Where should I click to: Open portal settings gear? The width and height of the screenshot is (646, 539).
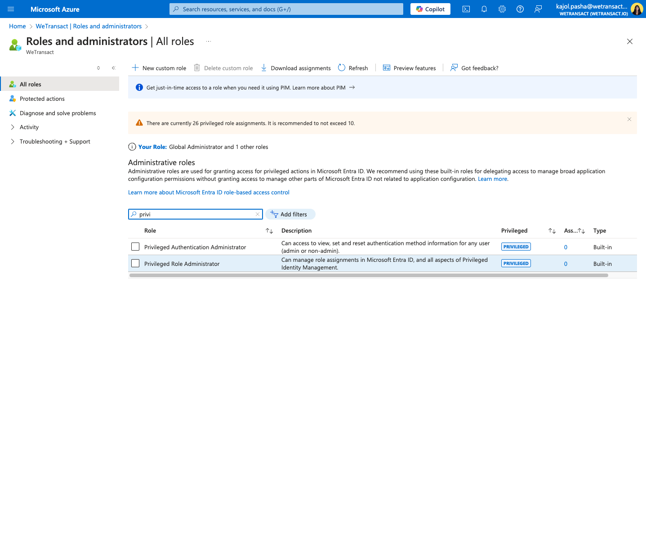coord(502,9)
